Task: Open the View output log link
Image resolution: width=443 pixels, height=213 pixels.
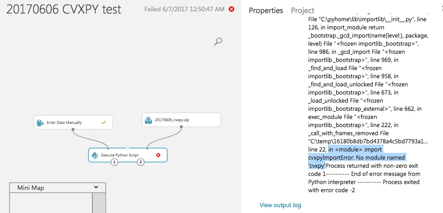Action: (x=280, y=205)
